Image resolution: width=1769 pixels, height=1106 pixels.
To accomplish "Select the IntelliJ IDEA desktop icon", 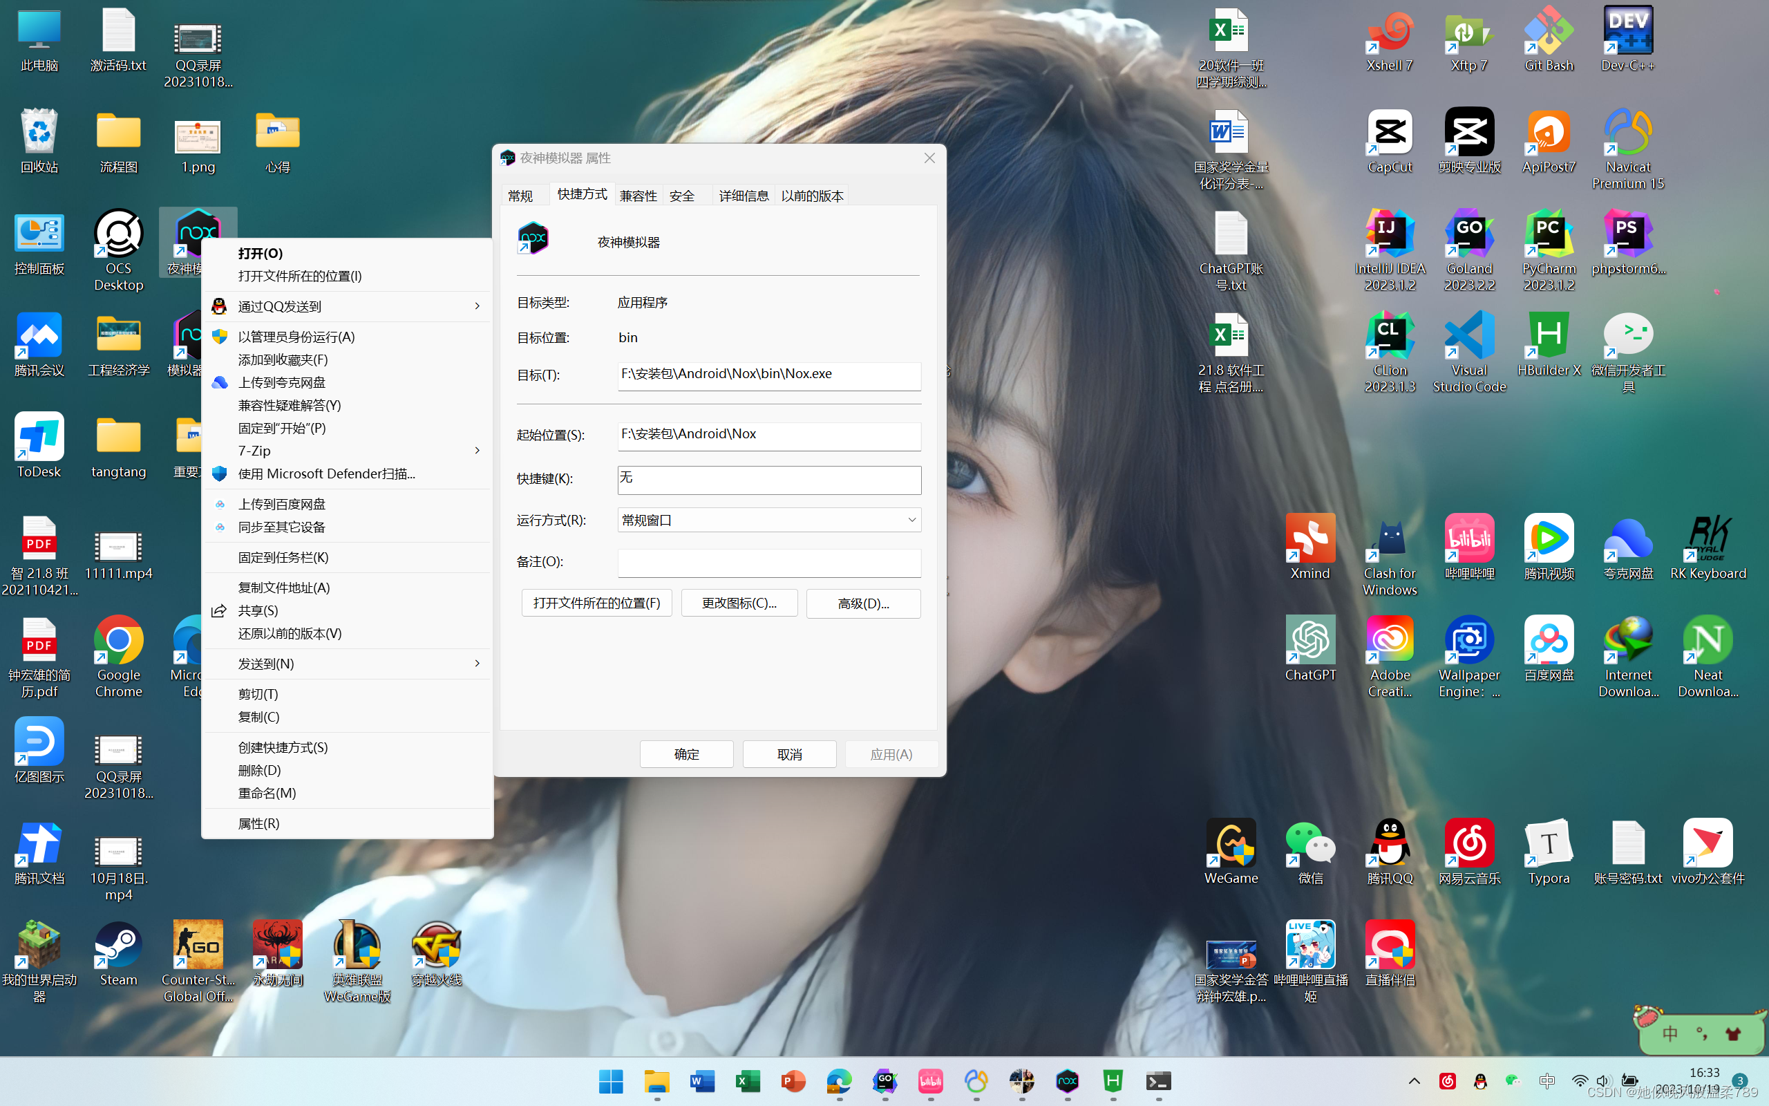I will pos(1389,251).
